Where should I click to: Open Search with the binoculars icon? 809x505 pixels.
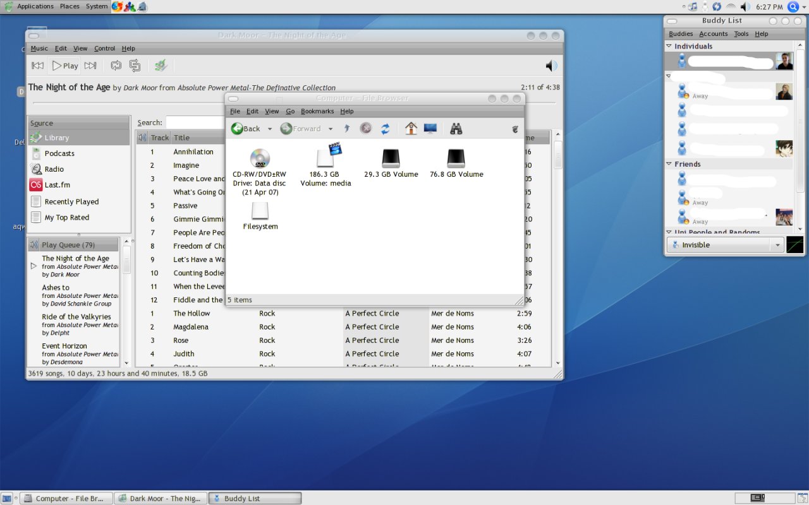pos(456,129)
